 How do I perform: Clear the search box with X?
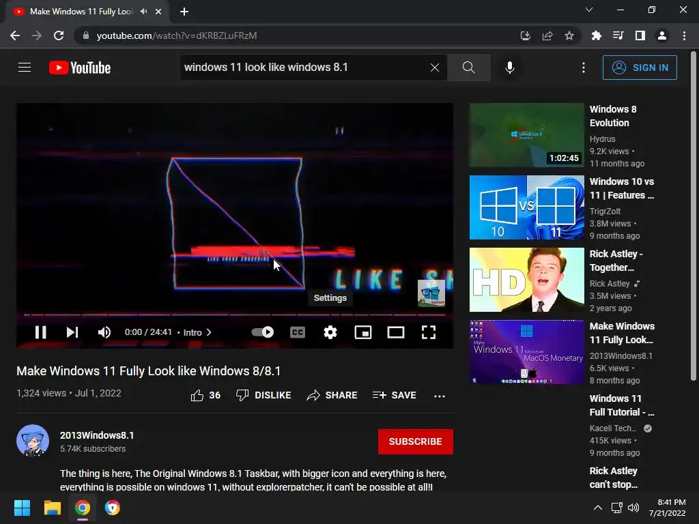[x=435, y=68]
